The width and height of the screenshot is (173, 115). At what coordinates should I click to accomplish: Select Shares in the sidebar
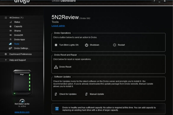click(17, 31)
